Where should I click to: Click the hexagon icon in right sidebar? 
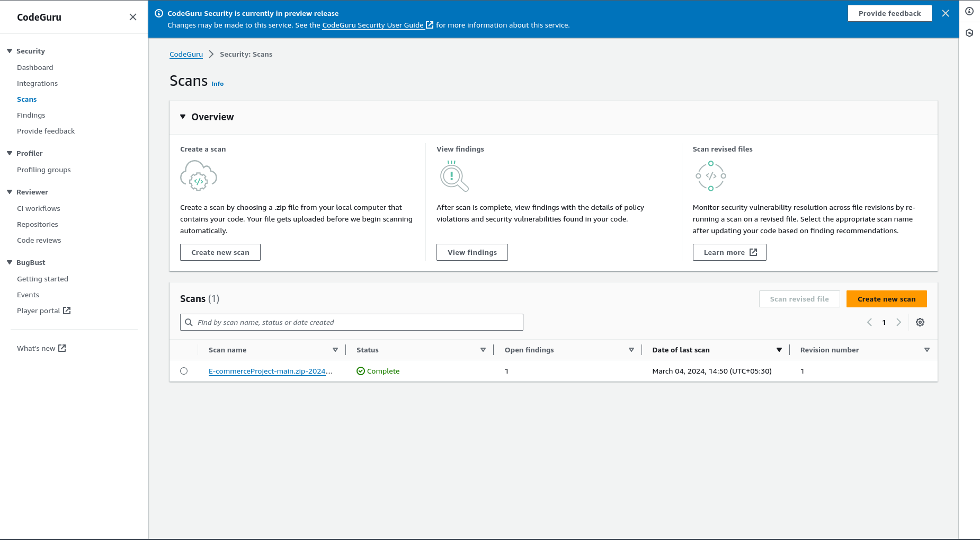coord(969,33)
